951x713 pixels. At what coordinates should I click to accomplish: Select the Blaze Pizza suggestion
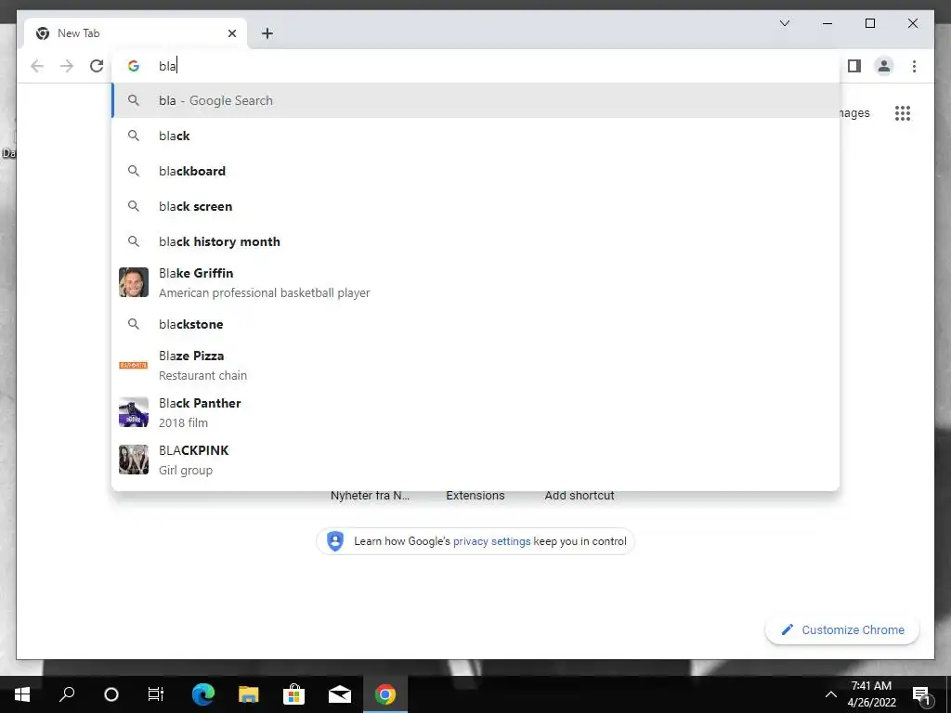point(475,365)
